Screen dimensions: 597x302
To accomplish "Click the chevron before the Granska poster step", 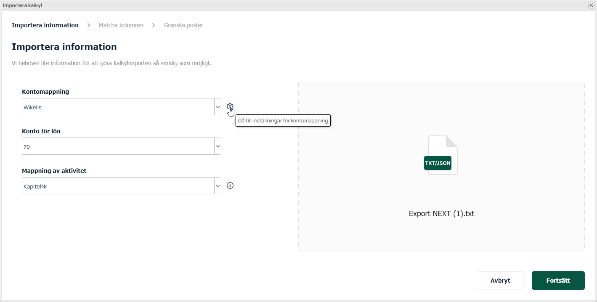I will 154,25.
